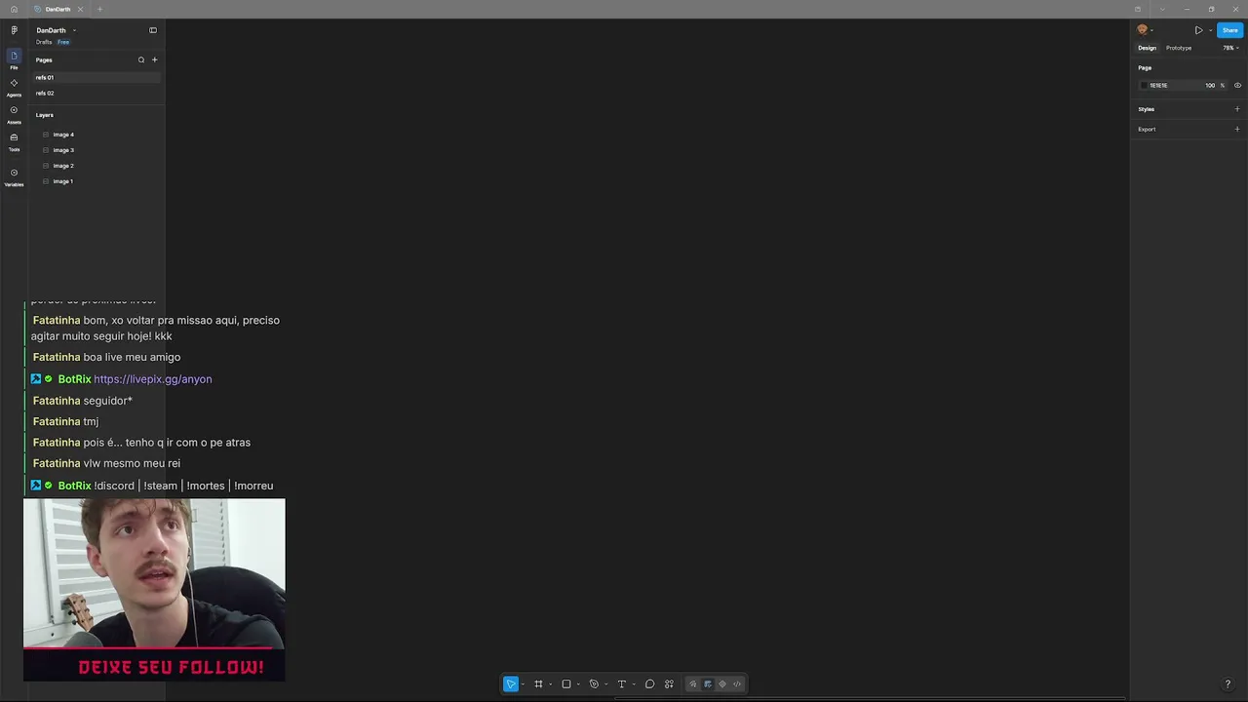Viewport: 1248px width, 702px height.
Task: Search pages with the magnifier icon
Action: (x=141, y=59)
